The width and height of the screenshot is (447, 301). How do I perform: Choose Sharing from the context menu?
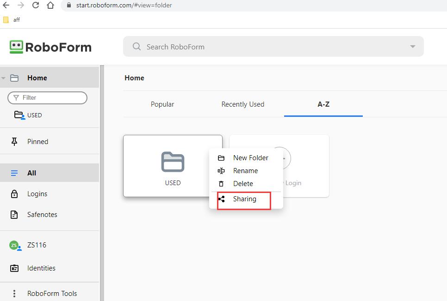tap(244, 199)
